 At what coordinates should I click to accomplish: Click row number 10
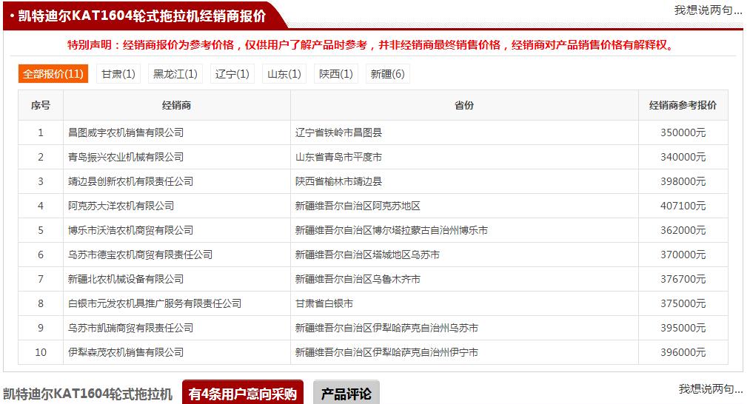point(41,352)
